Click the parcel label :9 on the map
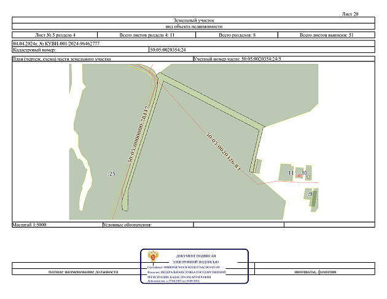387x299 pixels. pyautogui.click(x=310, y=194)
